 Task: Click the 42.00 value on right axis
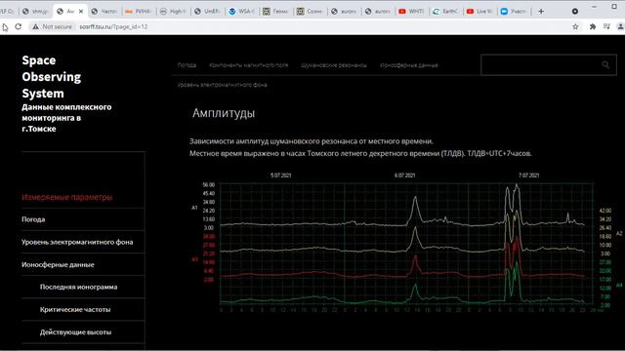pos(605,211)
